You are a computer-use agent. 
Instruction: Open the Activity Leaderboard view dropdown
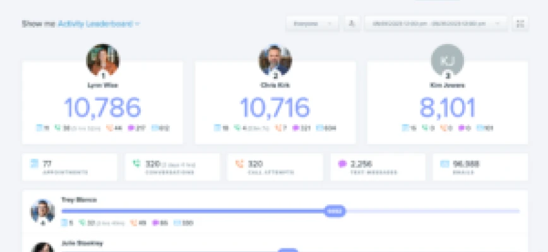(x=99, y=24)
